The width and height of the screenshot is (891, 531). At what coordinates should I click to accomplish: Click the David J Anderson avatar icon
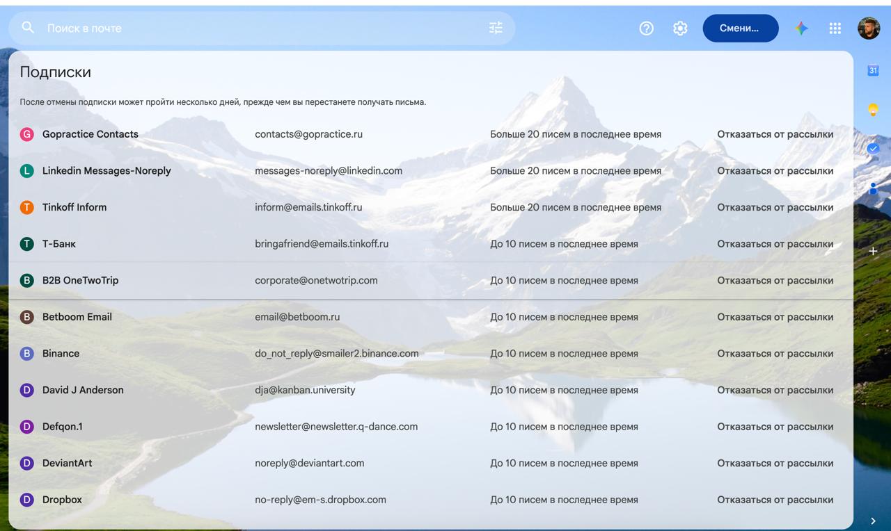coord(27,390)
